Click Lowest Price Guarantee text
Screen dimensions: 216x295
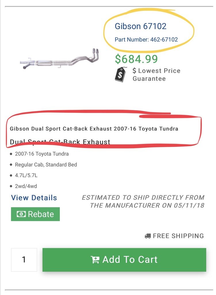click(156, 75)
